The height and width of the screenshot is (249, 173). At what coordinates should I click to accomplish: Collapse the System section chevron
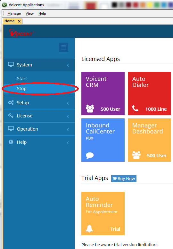click(x=68, y=65)
